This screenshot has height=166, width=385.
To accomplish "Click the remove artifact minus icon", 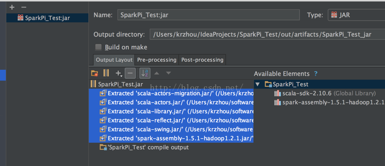I will (x=24, y=8).
